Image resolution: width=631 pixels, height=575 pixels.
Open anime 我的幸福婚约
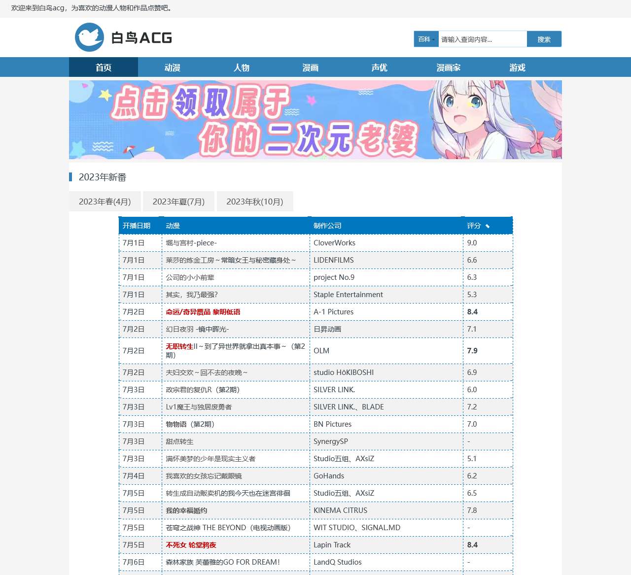tap(186, 510)
